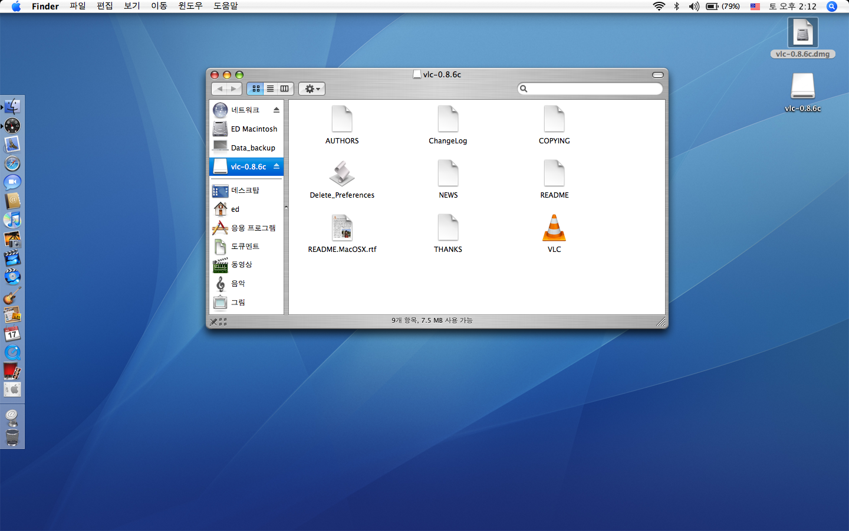Eject the vlc-0.8.6c volume in sidebar
Viewport: 849px width, 531px height.
[277, 166]
